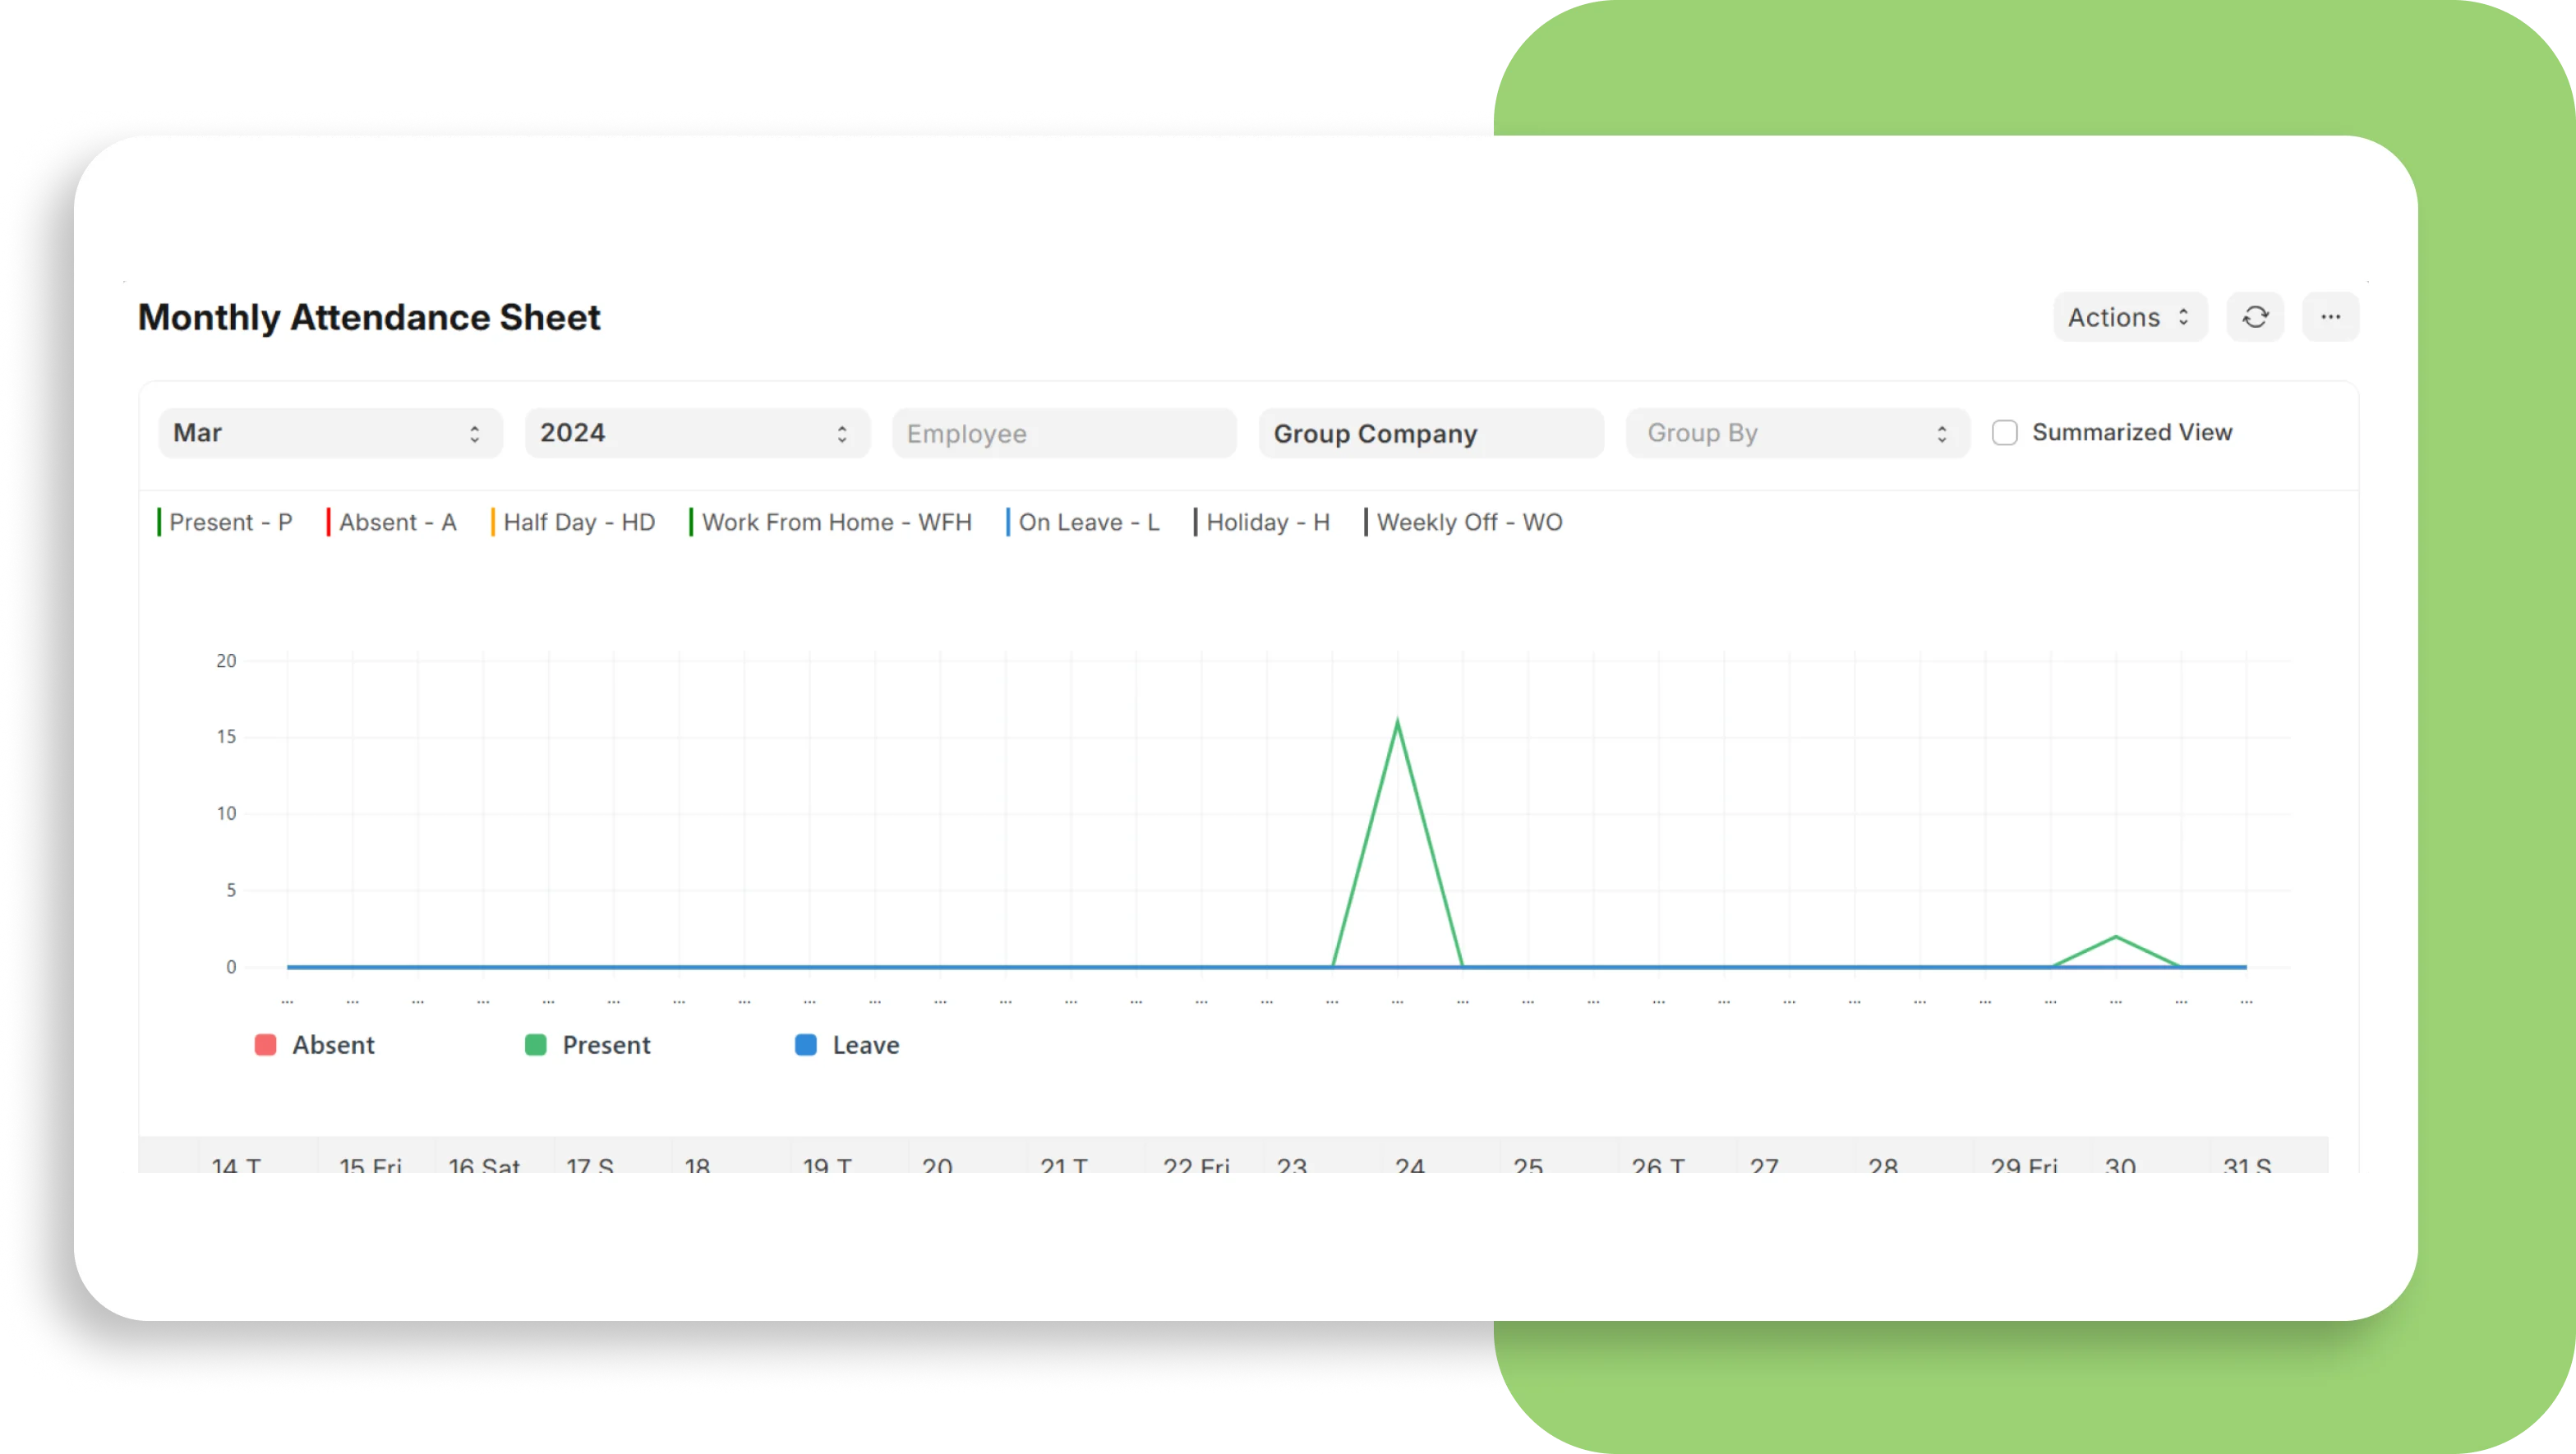Click the Group Company field

click(x=1431, y=434)
